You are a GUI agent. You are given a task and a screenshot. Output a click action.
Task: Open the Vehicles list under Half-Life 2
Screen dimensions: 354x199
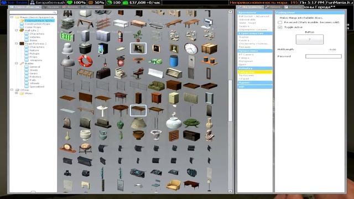pos(35,37)
